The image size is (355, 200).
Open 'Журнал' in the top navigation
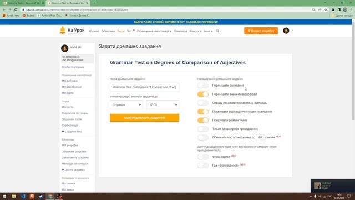[94, 31]
